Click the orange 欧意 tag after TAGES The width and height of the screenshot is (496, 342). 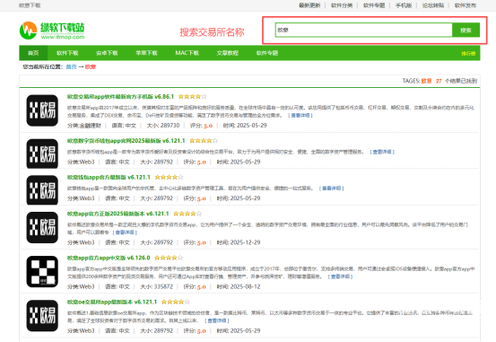(x=426, y=81)
